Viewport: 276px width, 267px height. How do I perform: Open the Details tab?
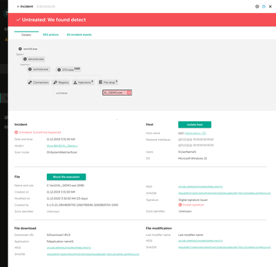pyautogui.click(x=26, y=35)
